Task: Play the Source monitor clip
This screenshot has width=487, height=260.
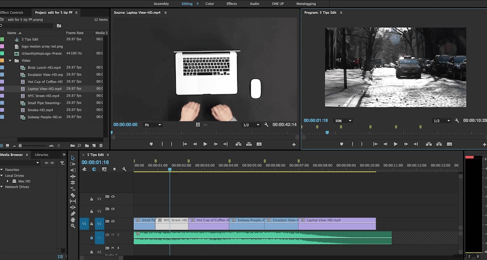Action: click(205, 144)
